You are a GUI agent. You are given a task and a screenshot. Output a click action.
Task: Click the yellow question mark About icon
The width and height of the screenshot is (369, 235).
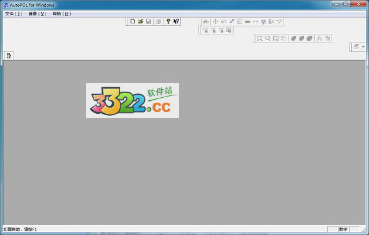(169, 22)
